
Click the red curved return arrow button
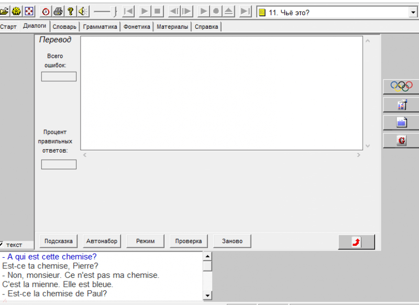(356, 242)
